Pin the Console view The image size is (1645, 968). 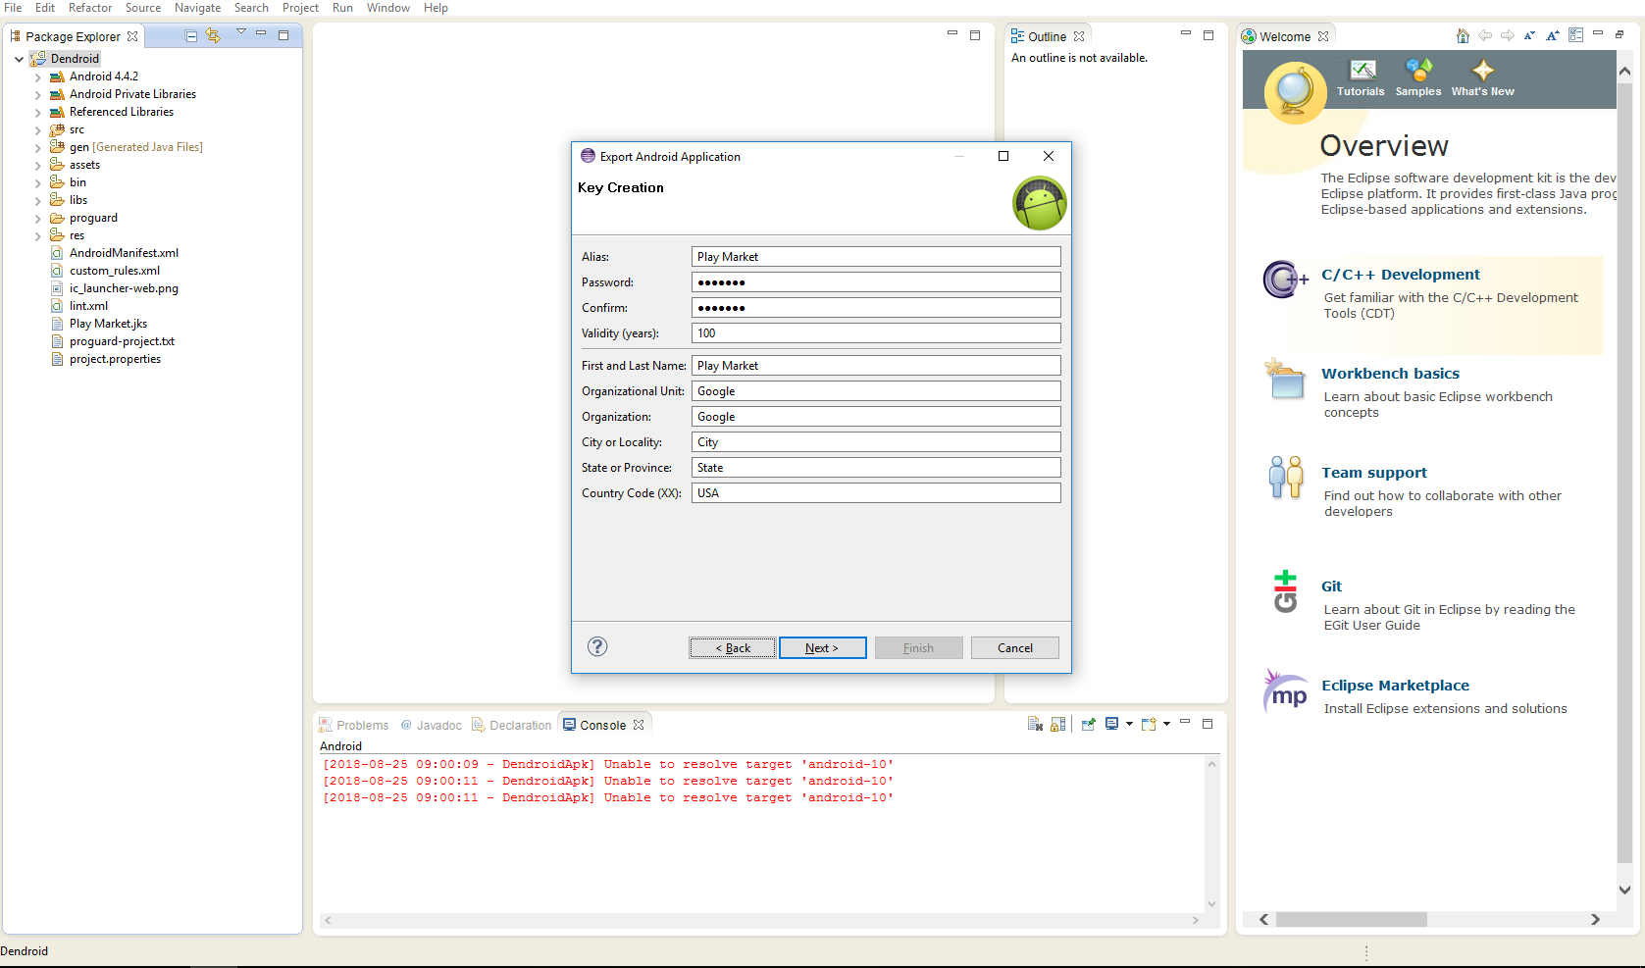pos(1088,725)
